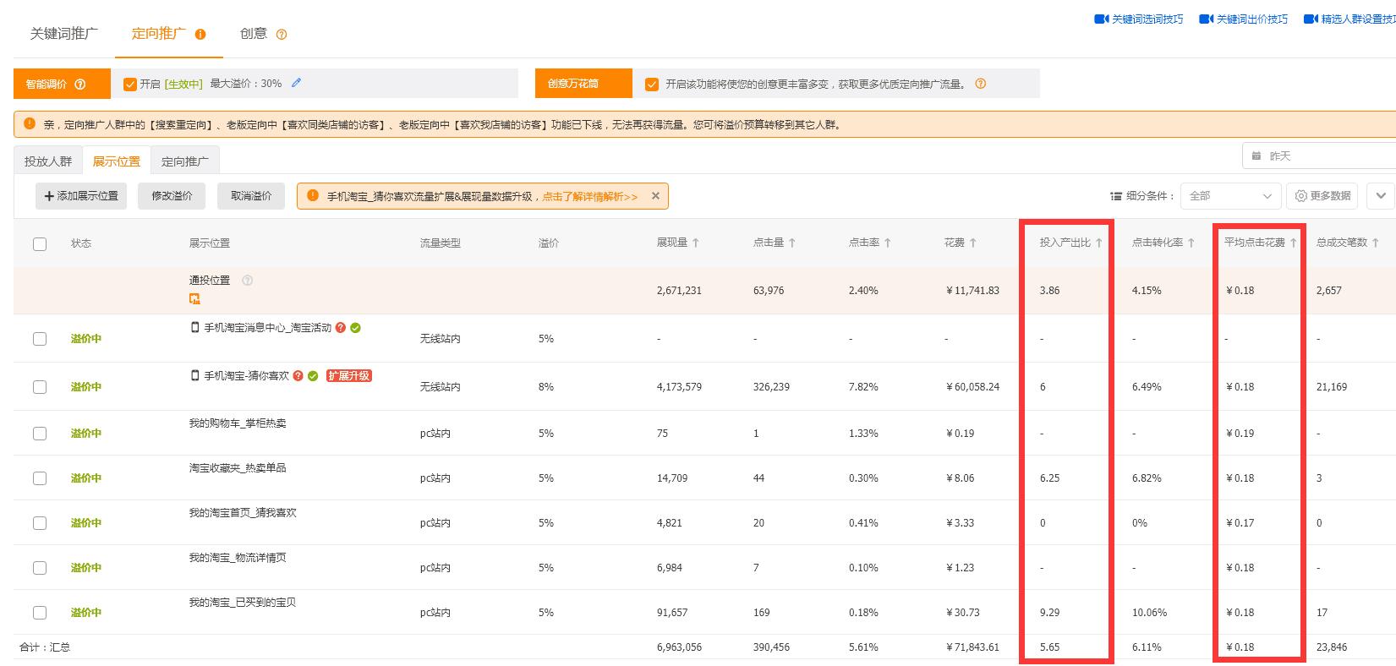Viewport: 1396px width, 666px height.
Task: Select the 展示位置 sub-tab
Action: tap(117, 161)
